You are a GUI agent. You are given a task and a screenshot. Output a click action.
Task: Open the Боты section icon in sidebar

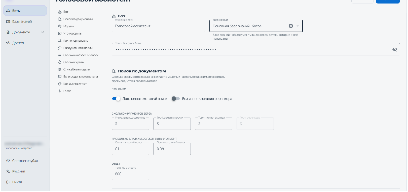coord(8,11)
